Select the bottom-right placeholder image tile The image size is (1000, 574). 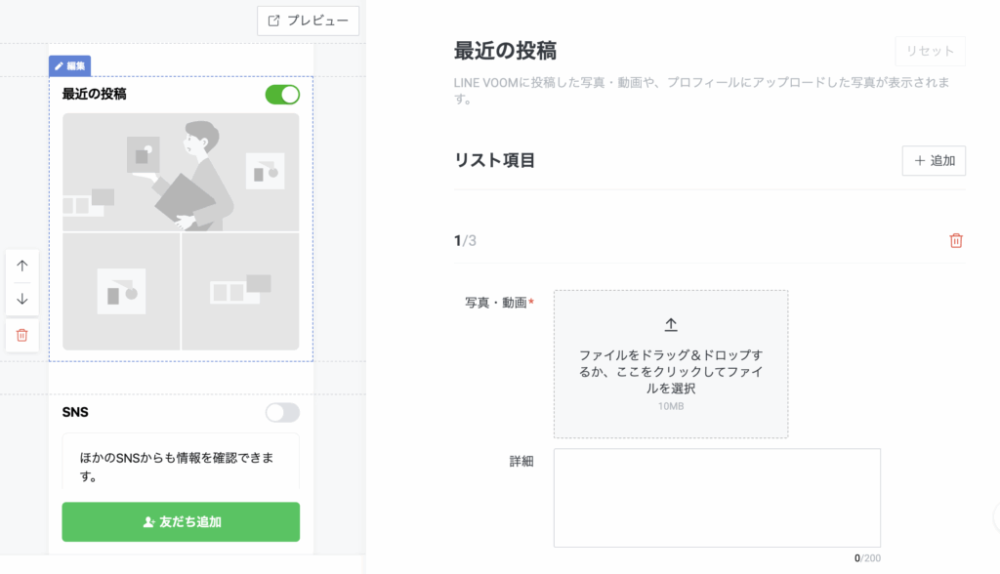point(240,291)
